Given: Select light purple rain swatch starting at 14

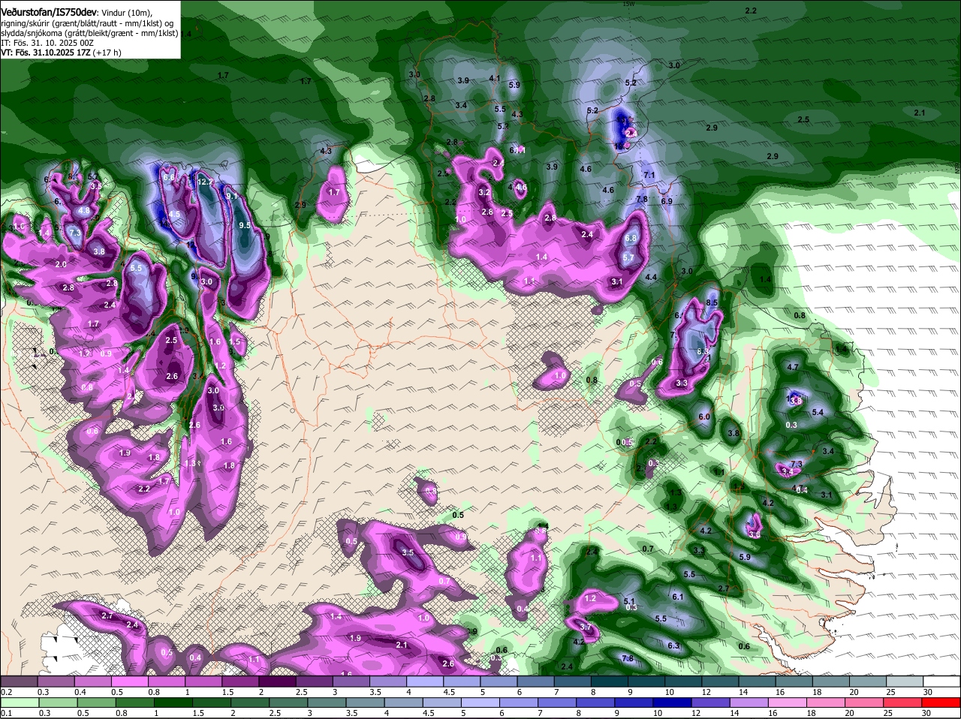Looking at the screenshot, I should click(749, 702).
